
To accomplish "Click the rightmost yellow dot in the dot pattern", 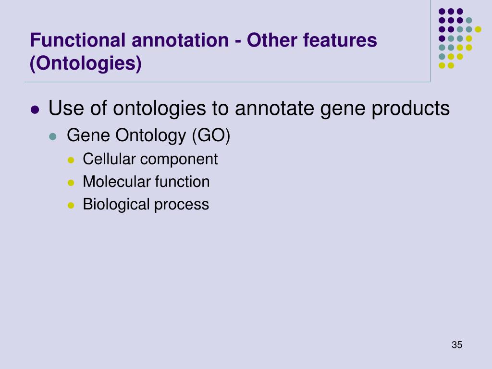I will tap(478, 29).
